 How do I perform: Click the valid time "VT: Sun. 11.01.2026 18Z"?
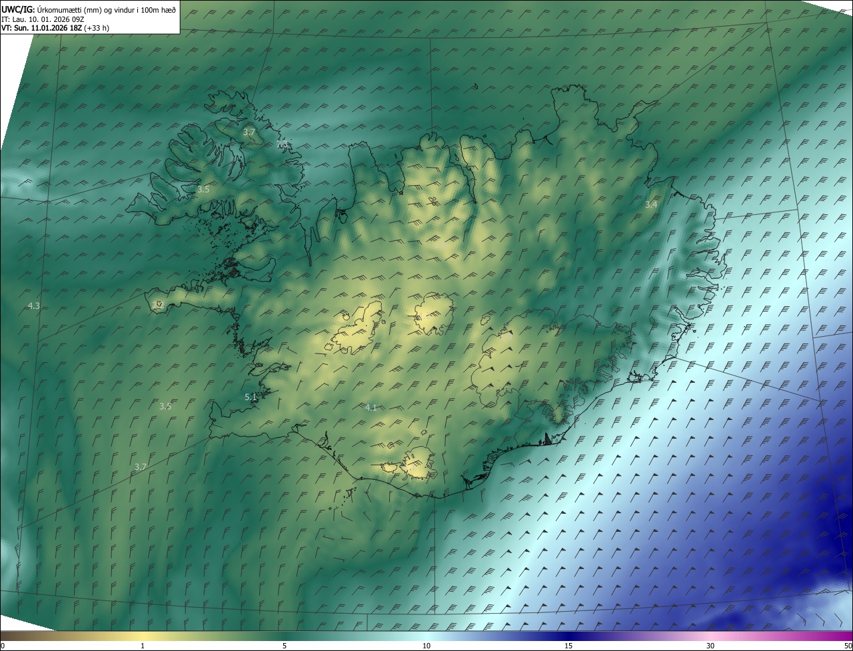coord(42,28)
